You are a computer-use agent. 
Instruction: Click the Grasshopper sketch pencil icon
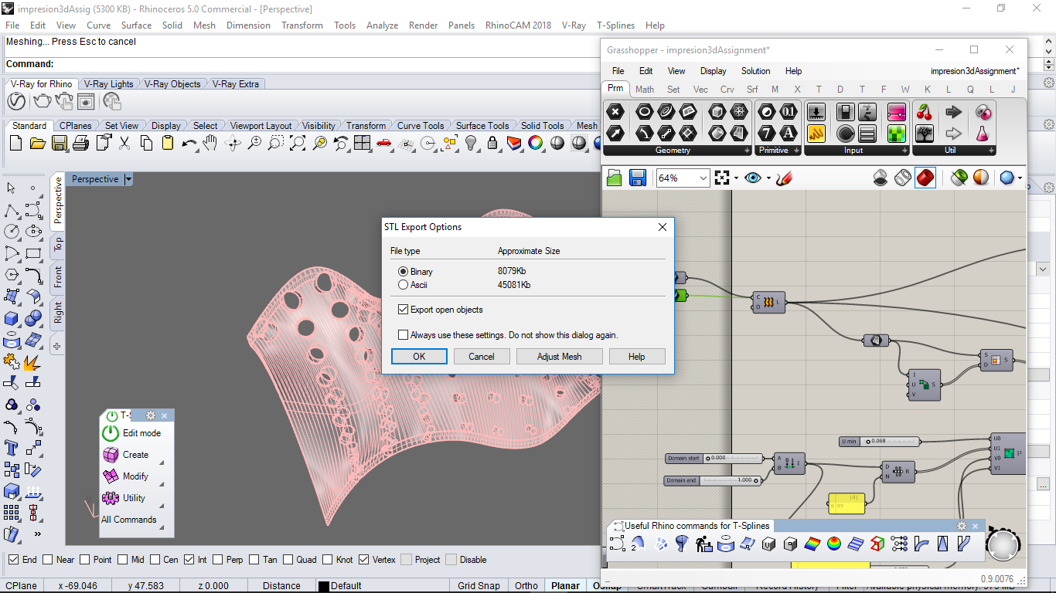784,178
